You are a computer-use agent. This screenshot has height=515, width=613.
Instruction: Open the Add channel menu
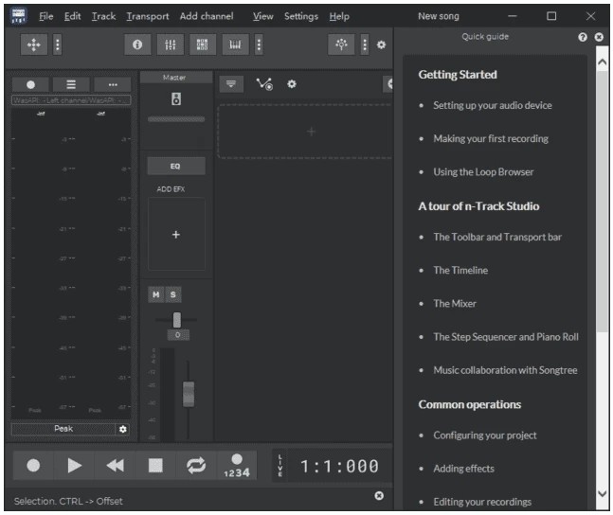pyautogui.click(x=207, y=16)
